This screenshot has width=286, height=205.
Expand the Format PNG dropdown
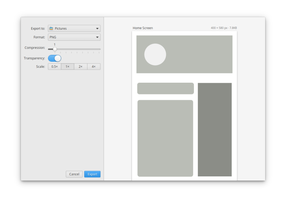click(97, 37)
